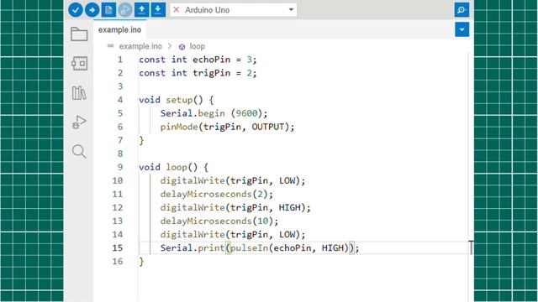Open the Sketchbook folder sidebar icon
The height and width of the screenshot is (302, 538).
pyautogui.click(x=79, y=34)
